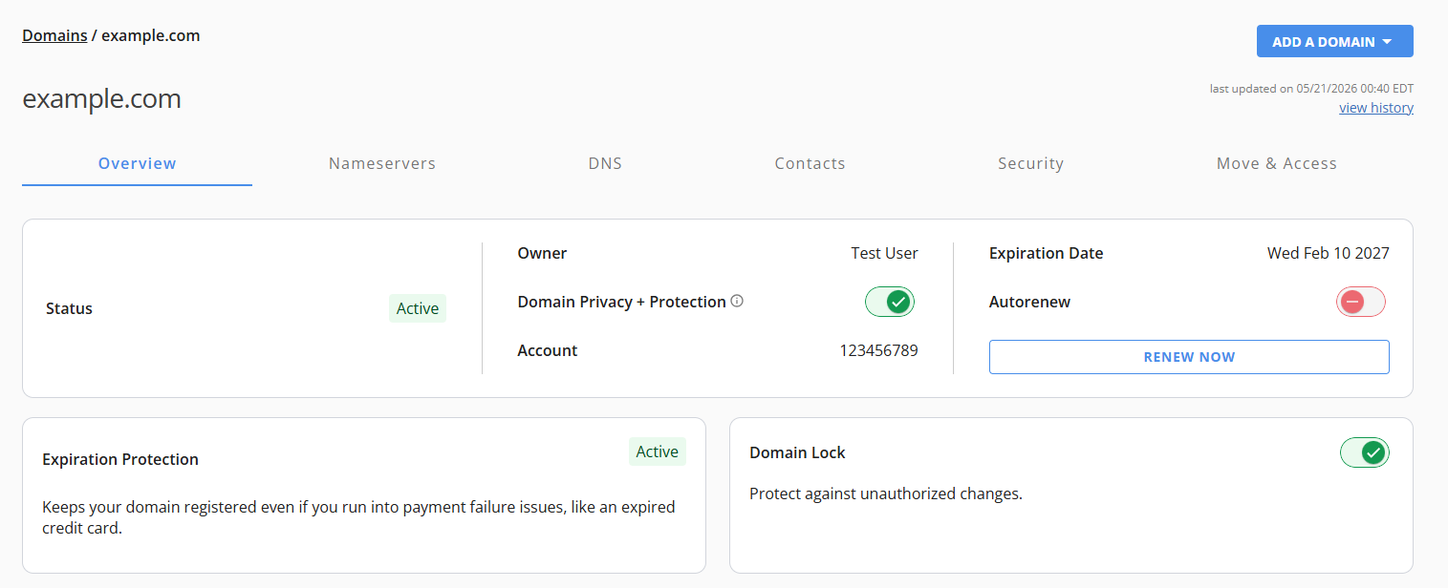Open the Nameservers tab
The height and width of the screenshot is (588, 1448).
click(x=382, y=163)
